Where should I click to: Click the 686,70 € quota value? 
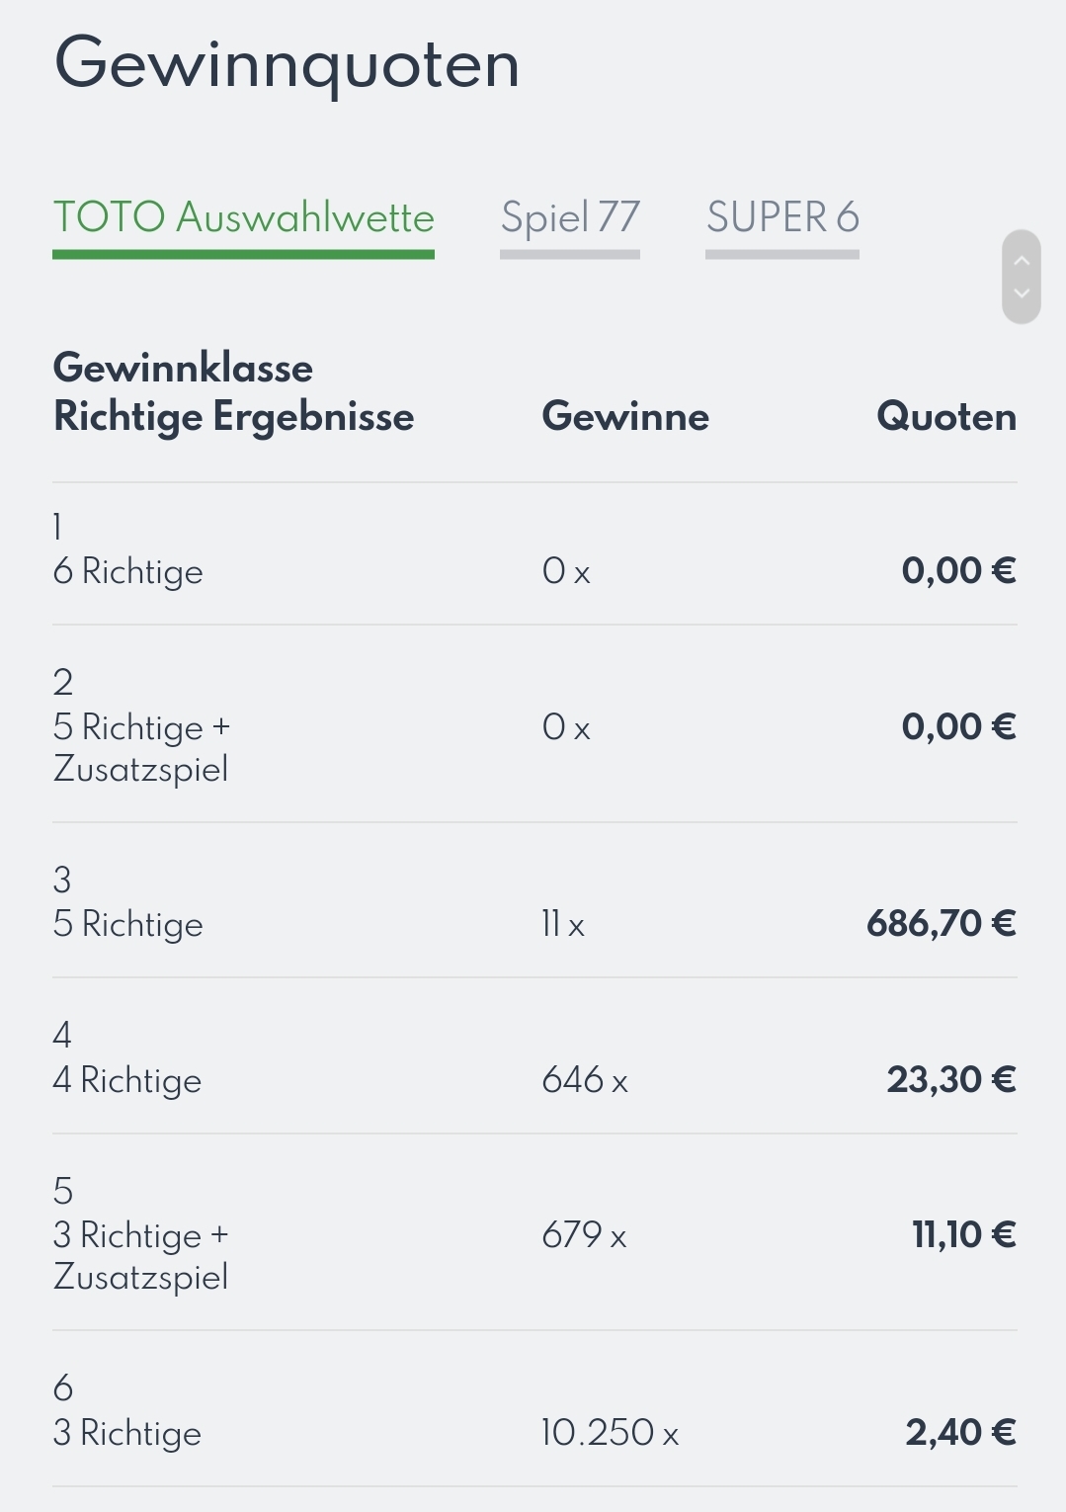tap(942, 923)
